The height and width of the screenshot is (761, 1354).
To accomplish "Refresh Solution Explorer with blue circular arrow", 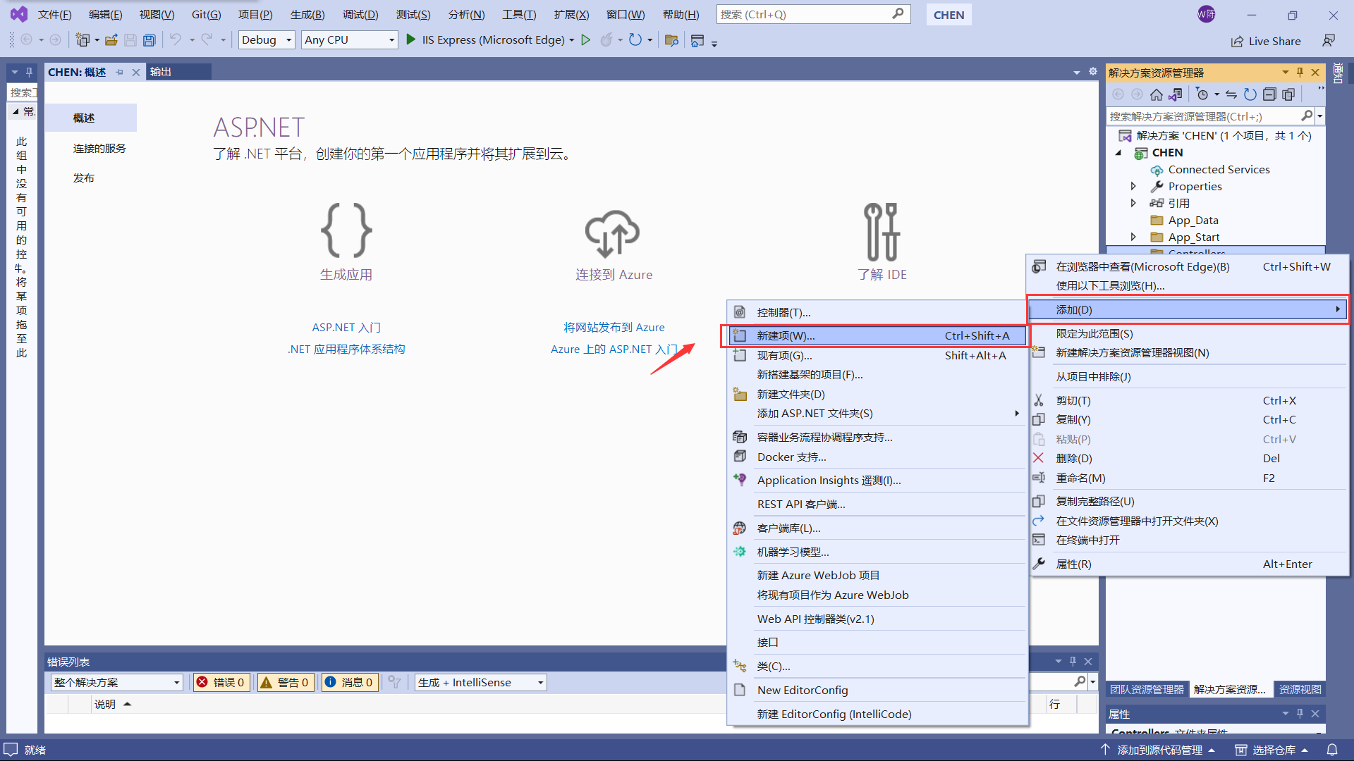I will (1250, 94).
